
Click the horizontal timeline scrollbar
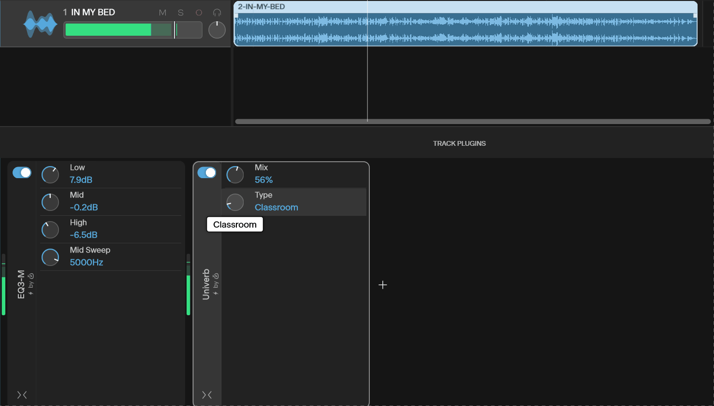[472, 122]
